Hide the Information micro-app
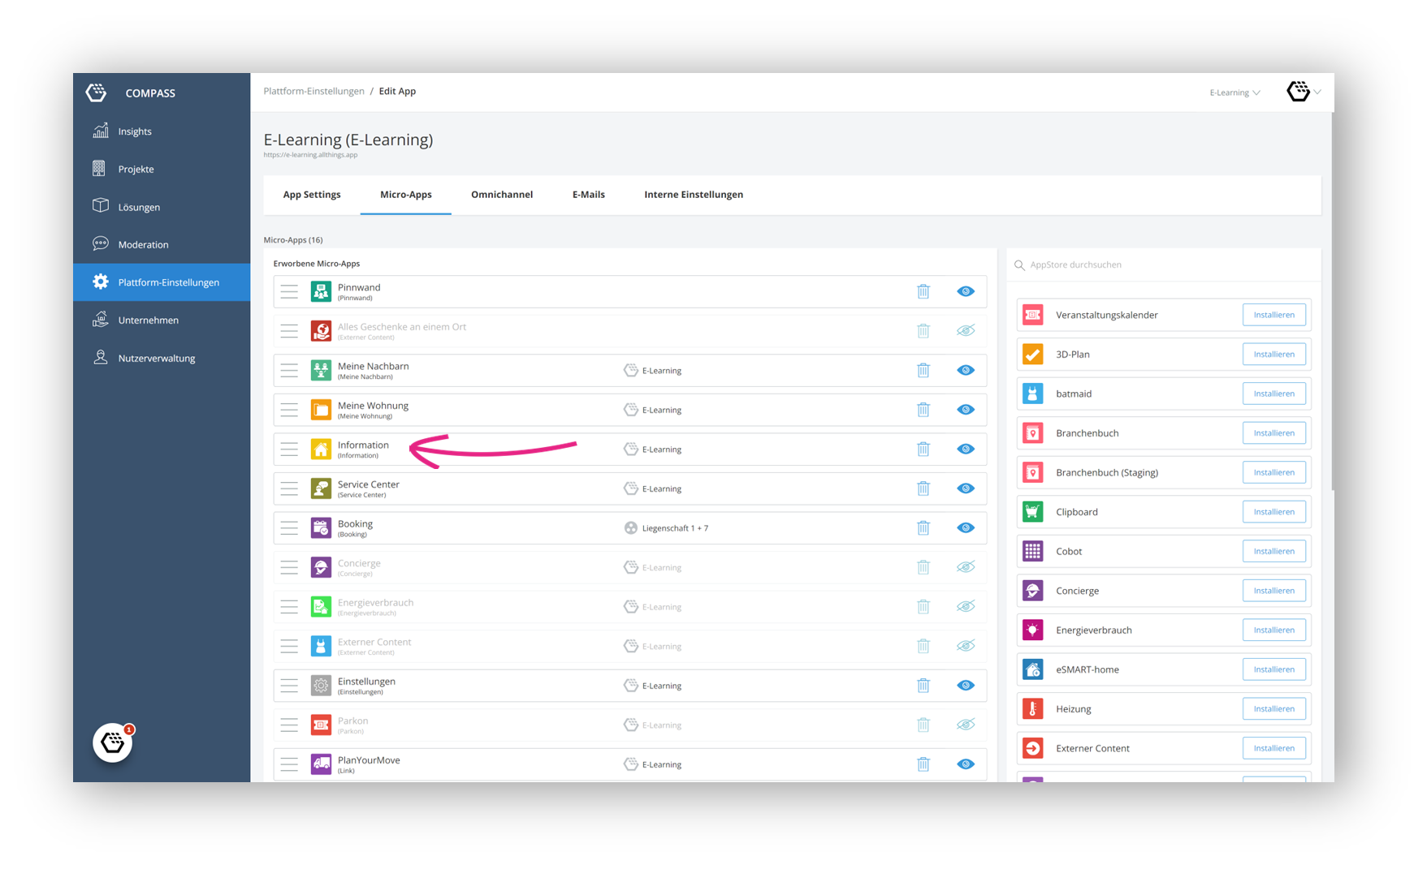The height and width of the screenshot is (869, 1427). pyautogui.click(x=966, y=449)
